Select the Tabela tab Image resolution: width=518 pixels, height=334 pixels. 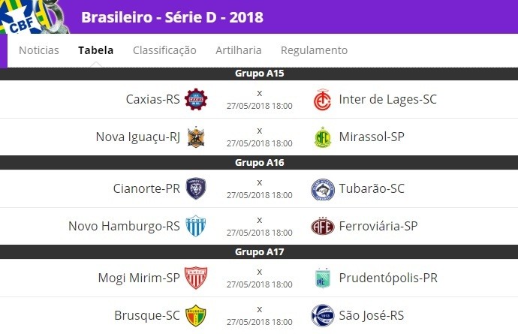coord(96,50)
